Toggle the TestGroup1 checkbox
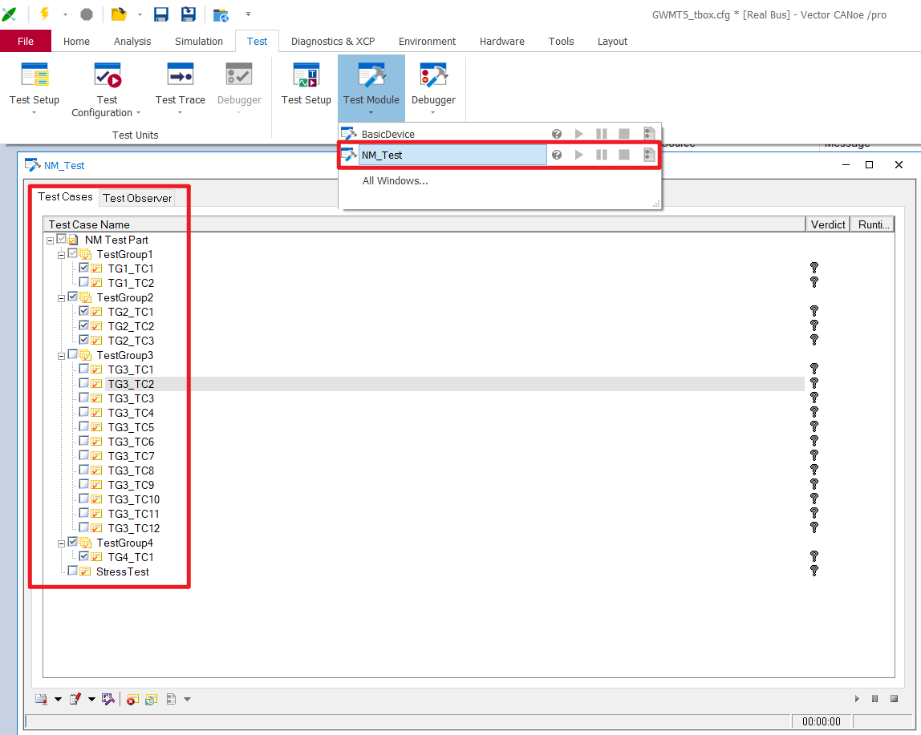The height and width of the screenshot is (735, 921). point(73,253)
